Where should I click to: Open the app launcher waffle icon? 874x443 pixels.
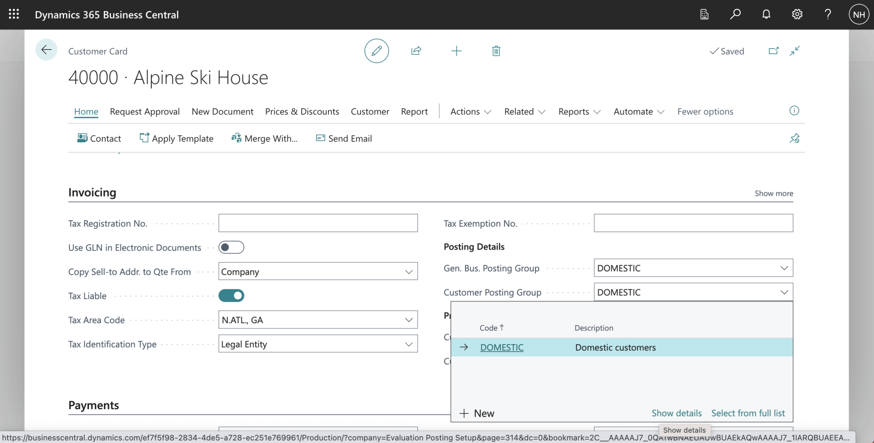(14, 14)
